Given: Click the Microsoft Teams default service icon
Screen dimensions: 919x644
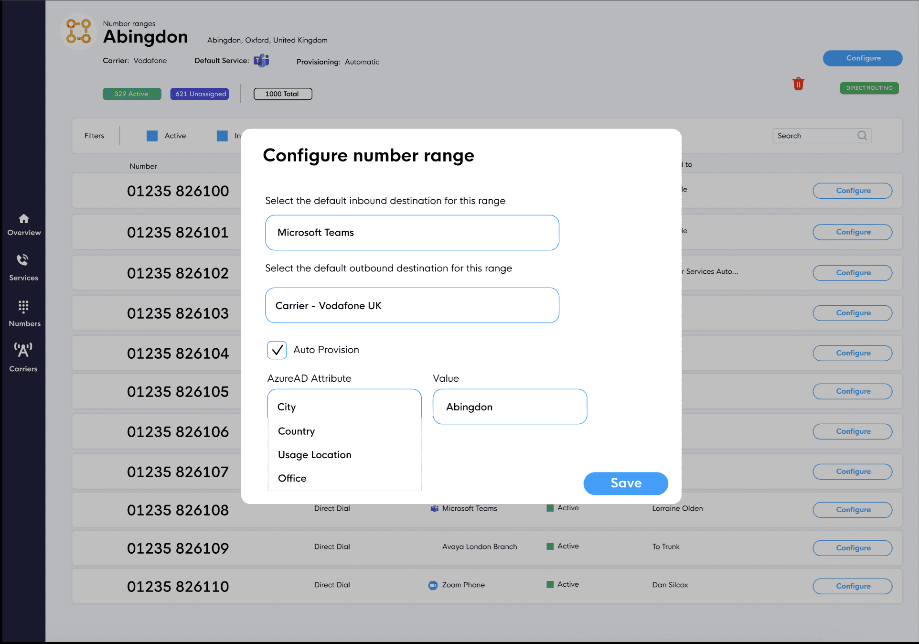Looking at the screenshot, I should 262,61.
